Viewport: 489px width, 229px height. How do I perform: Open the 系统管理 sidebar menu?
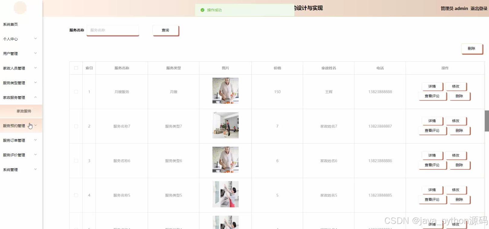pos(21,170)
